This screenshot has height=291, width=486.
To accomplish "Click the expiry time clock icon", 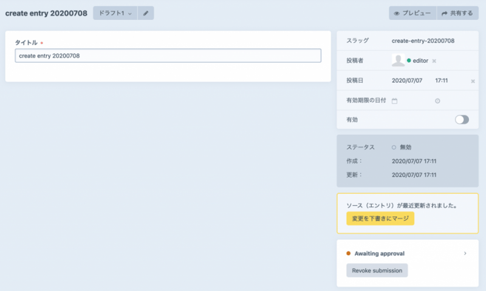I will (x=437, y=100).
